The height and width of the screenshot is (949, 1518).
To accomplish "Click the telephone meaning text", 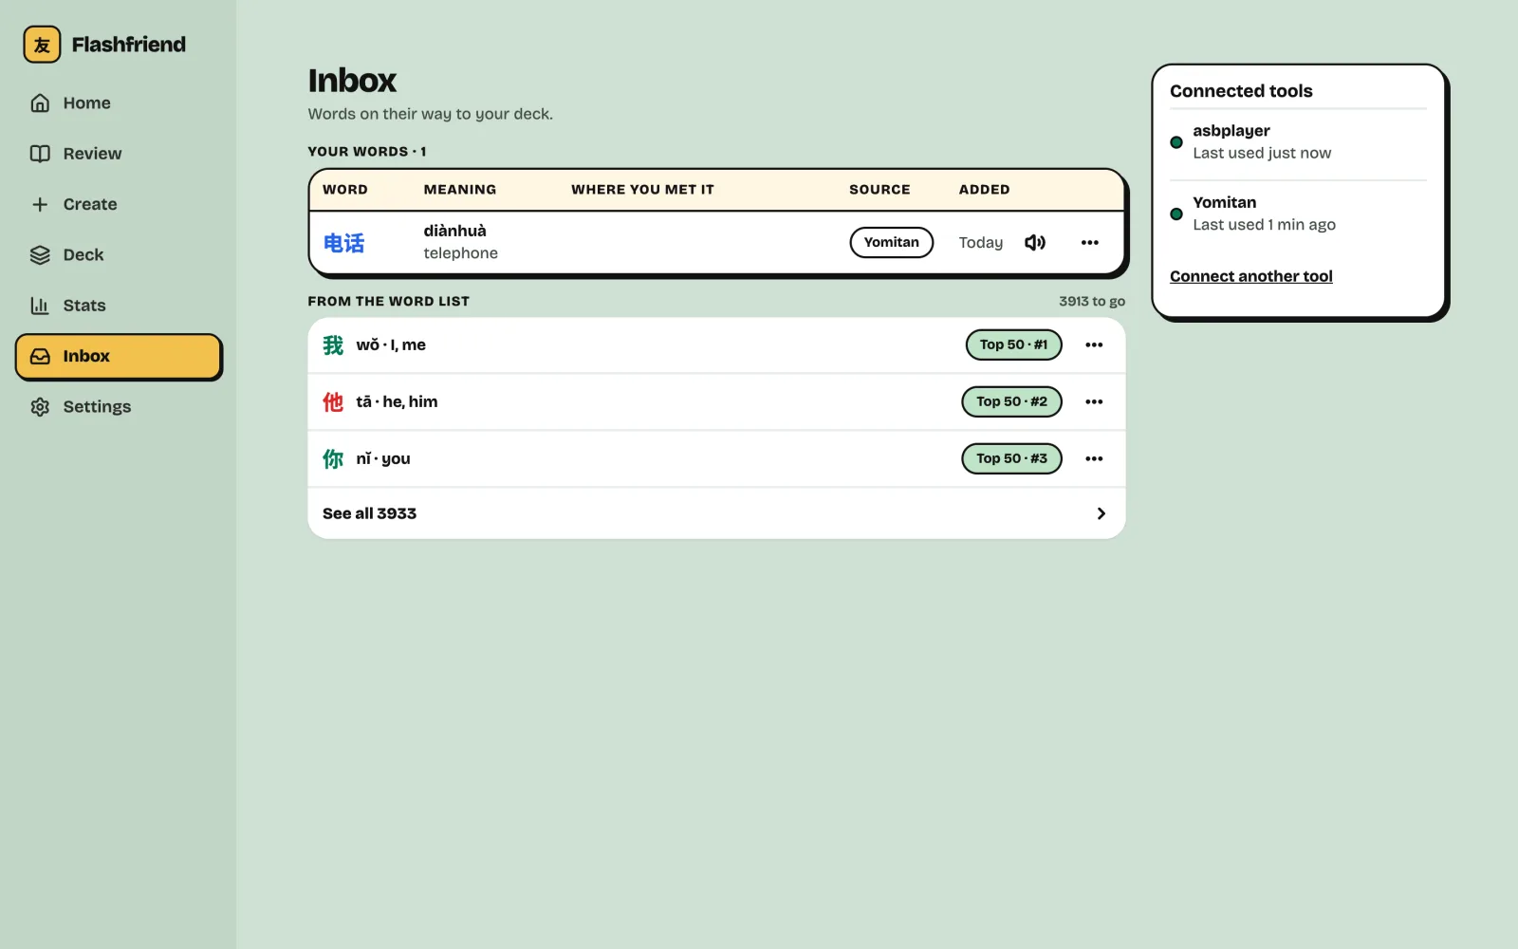I will 461,253.
